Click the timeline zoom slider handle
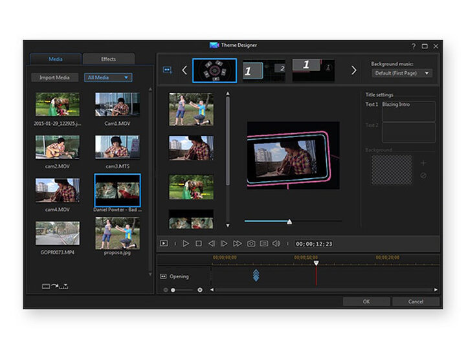This screenshot has width=466, height=350. [x=173, y=290]
